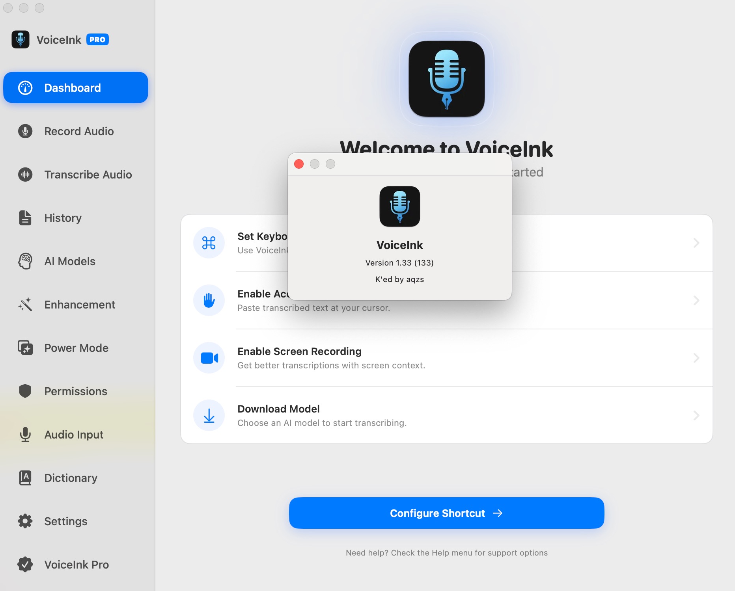
Task: Open Transcribe Audio section
Action: pyautogui.click(x=76, y=174)
